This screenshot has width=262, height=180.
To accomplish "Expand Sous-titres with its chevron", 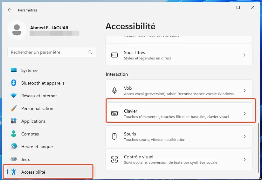I will tap(245, 55).
